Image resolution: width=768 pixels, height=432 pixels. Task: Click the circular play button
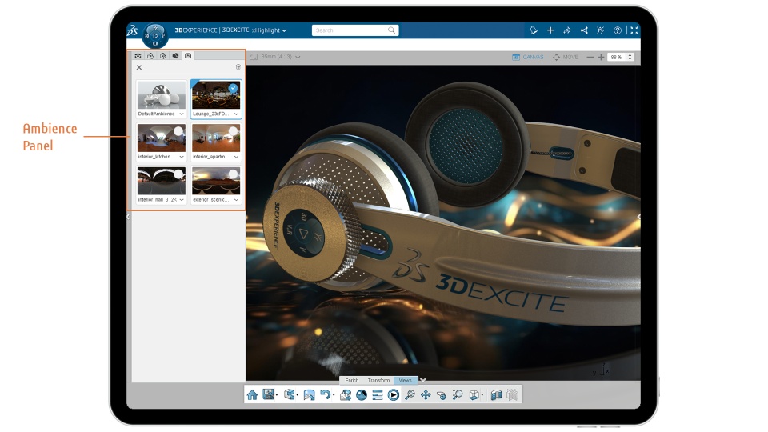click(394, 394)
